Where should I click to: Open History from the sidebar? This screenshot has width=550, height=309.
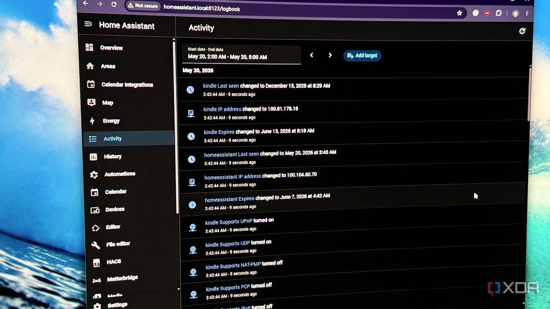[x=113, y=157]
